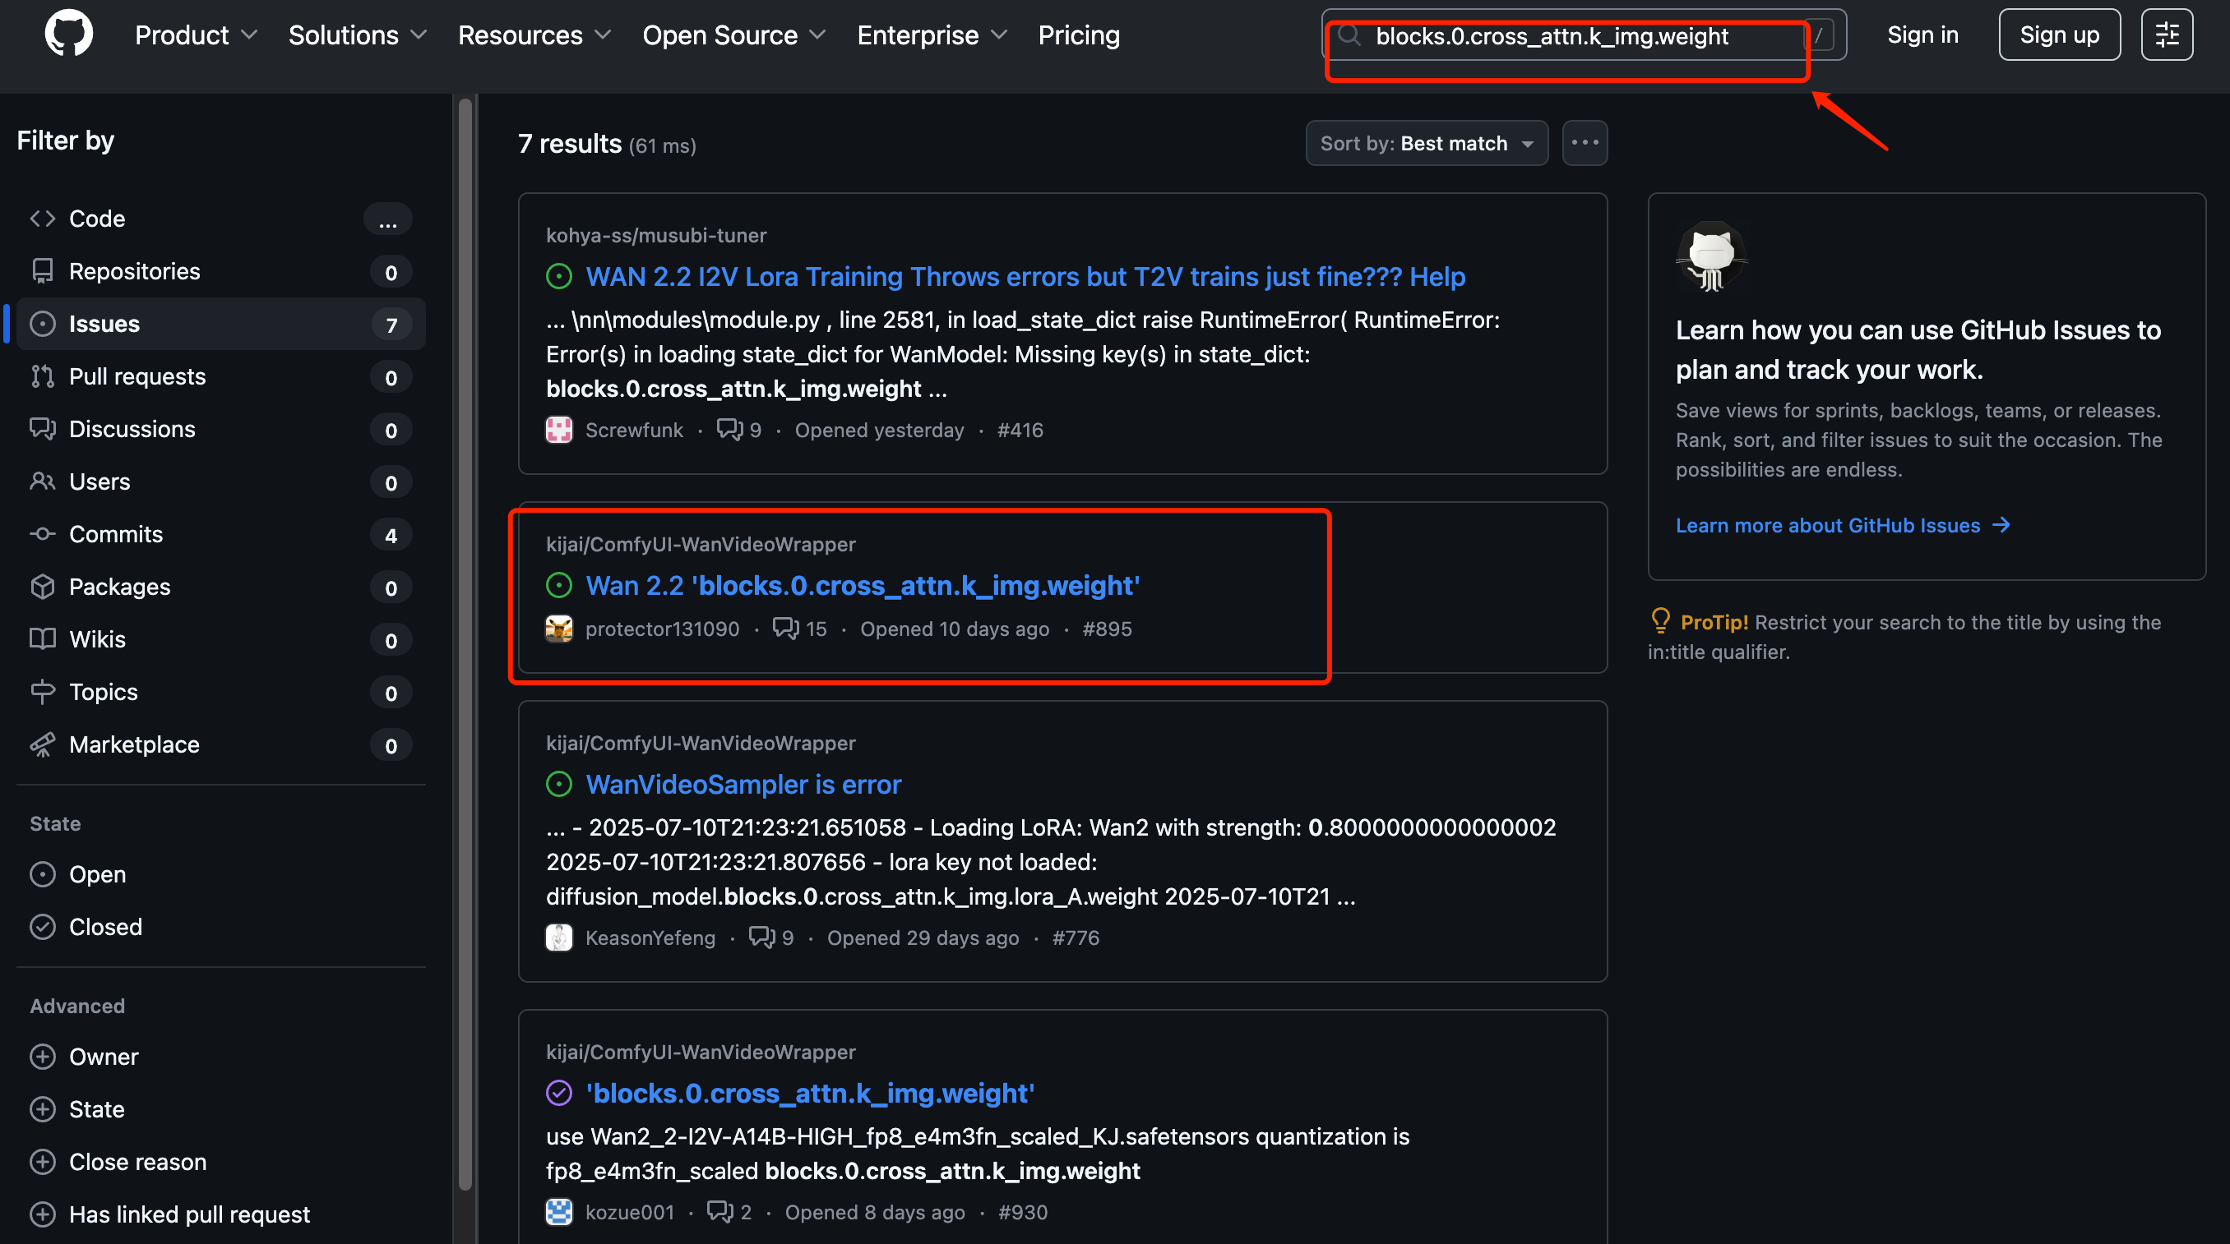Add the Owner advanced filter
Viewport: 2230px width, 1244px height.
tap(220, 1057)
